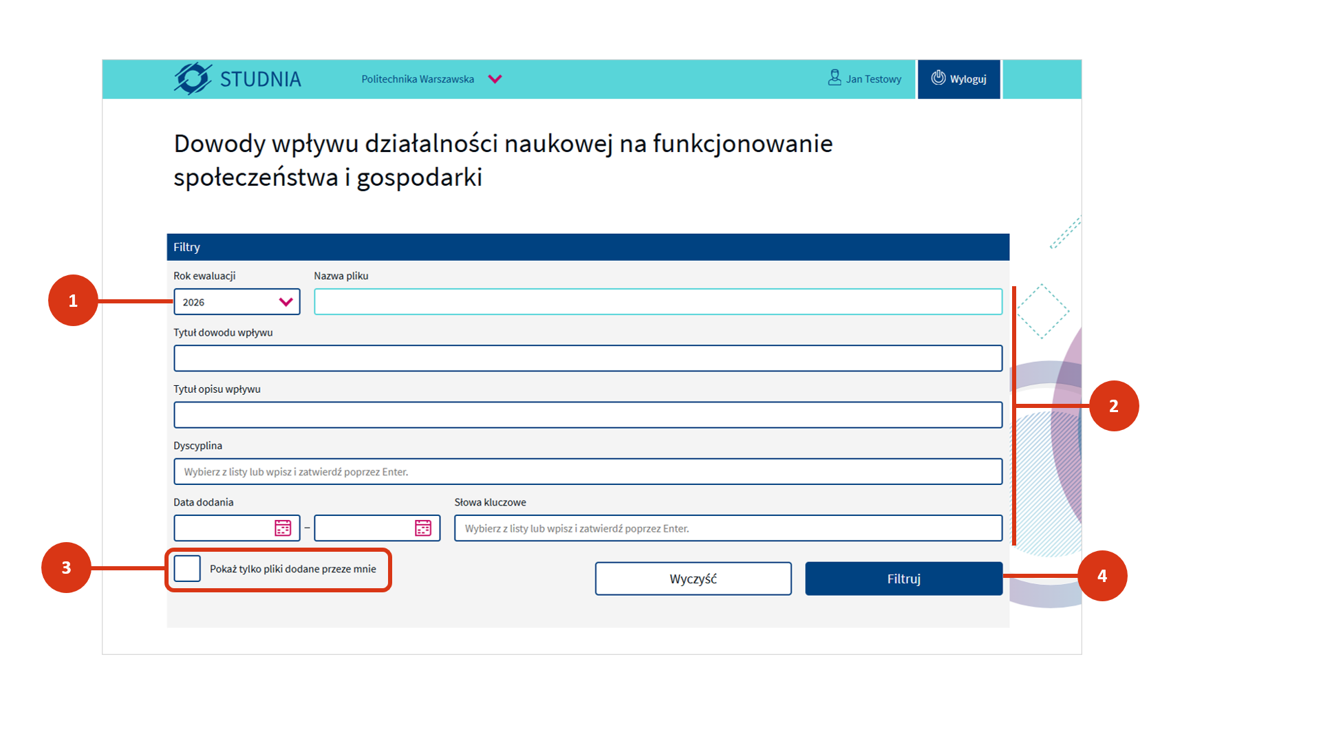Click the Wyloguj logout button
Image resolution: width=1321 pixels, height=743 pixels.
pos(958,79)
